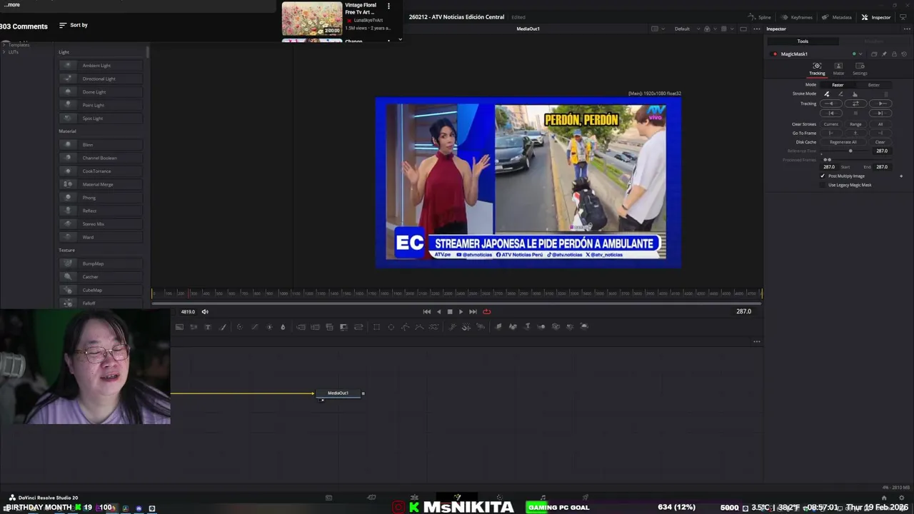Open viewer three-dot options menu

[756, 29]
